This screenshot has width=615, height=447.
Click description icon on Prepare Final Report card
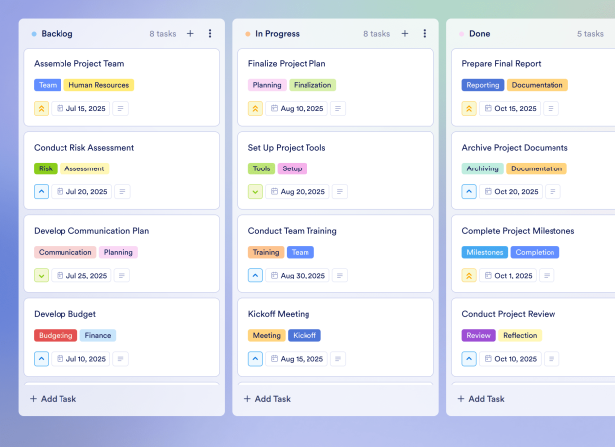pos(551,108)
